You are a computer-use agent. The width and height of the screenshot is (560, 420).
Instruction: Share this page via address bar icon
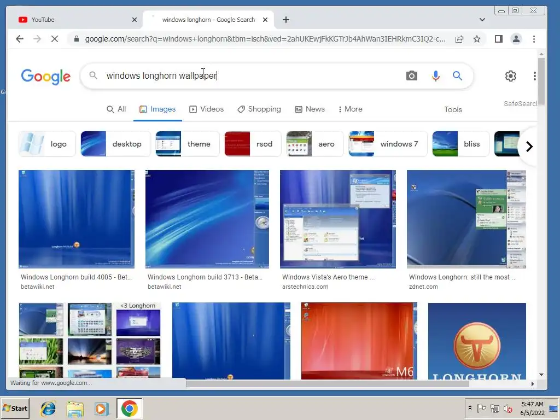(459, 39)
